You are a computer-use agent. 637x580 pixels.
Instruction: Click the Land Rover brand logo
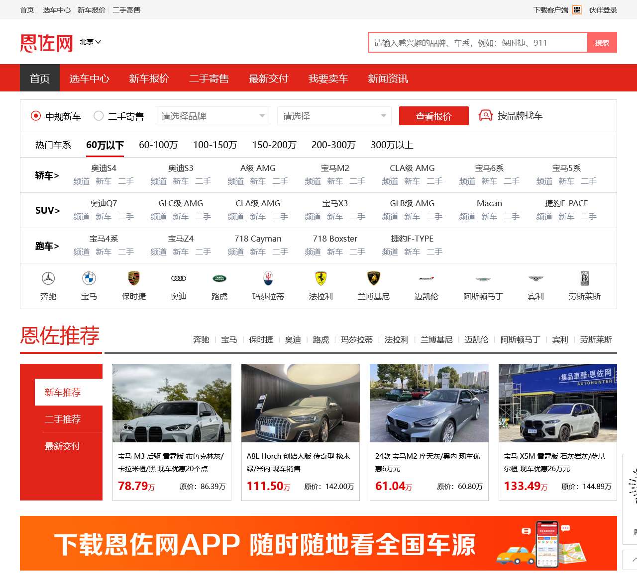[x=219, y=278]
